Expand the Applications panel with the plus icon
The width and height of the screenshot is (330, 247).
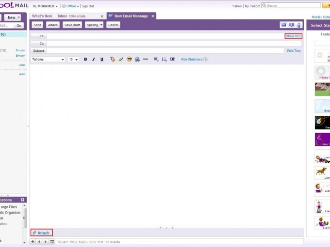[23, 200]
